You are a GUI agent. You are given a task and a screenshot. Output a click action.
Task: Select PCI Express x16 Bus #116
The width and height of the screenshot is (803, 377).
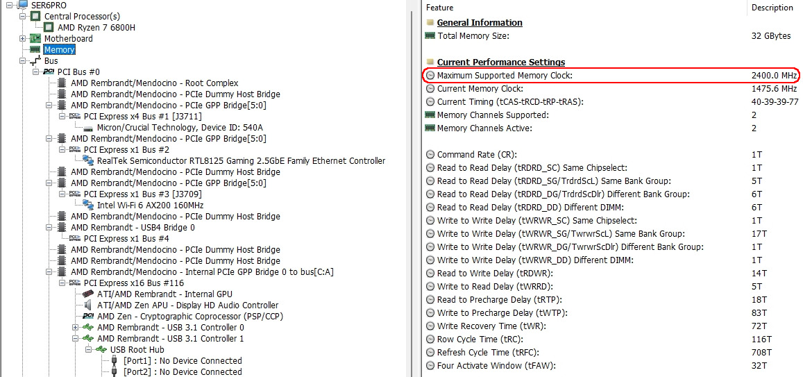tap(134, 283)
